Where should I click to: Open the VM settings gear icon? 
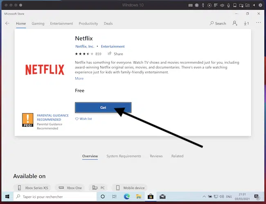(260, 5)
